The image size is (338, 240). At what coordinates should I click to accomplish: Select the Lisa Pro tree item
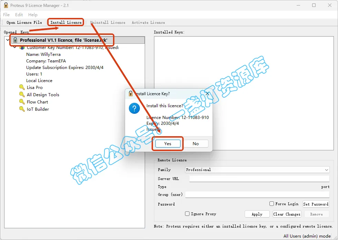pos(35,87)
